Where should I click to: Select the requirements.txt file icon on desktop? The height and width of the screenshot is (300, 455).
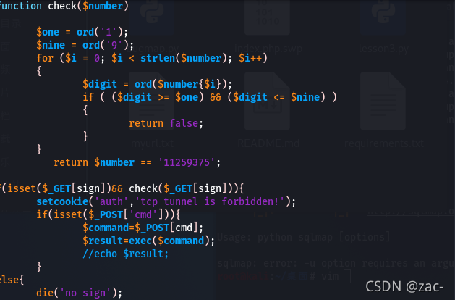383,101
